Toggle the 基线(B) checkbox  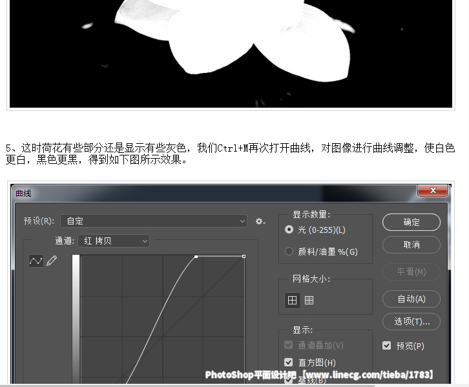point(288,380)
